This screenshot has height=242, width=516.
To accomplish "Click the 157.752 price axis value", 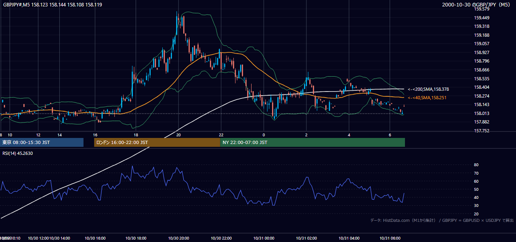I will [482, 131].
